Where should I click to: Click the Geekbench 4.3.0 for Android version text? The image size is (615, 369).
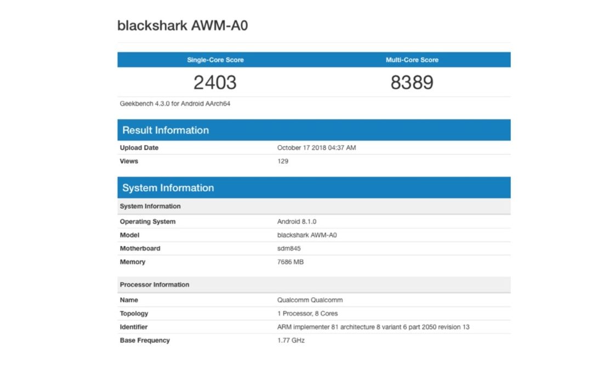pyautogui.click(x=175, y=103)
